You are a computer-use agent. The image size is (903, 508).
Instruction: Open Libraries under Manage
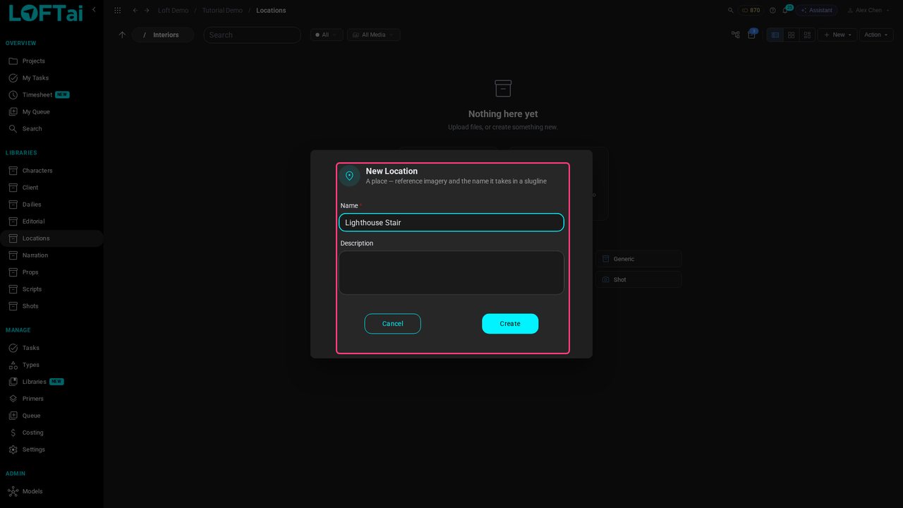(x=51, y=382)
